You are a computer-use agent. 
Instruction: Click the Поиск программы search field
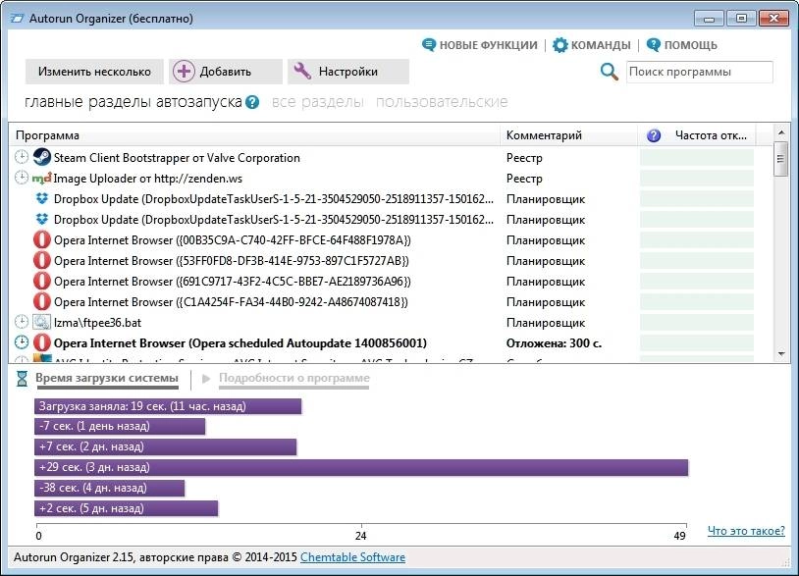(x=699, y=72)
